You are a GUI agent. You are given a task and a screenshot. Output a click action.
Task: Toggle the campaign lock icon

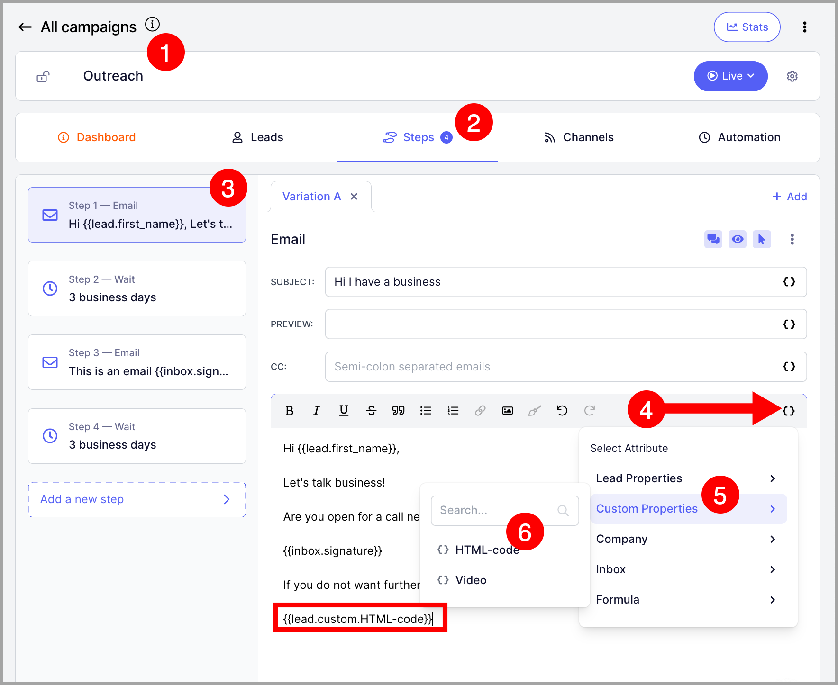point(43,76)
